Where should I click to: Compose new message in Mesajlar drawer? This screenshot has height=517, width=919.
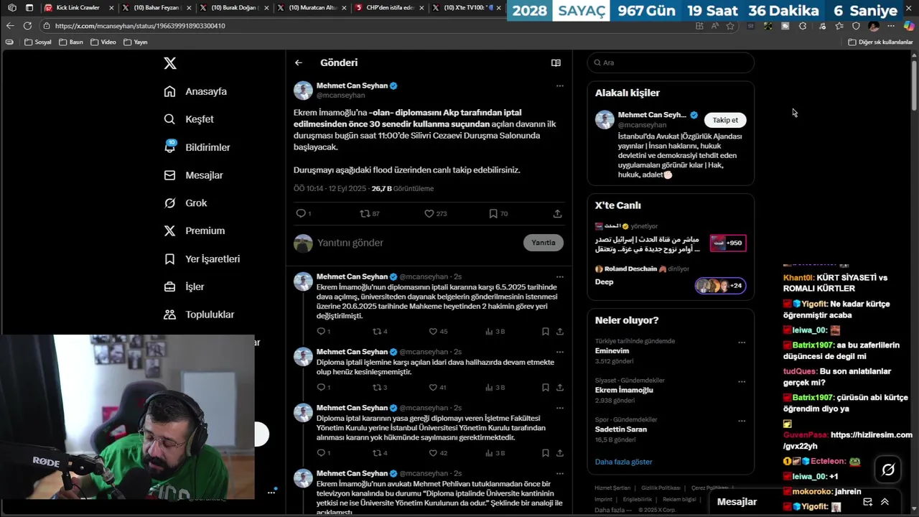(x=867, y=502)
